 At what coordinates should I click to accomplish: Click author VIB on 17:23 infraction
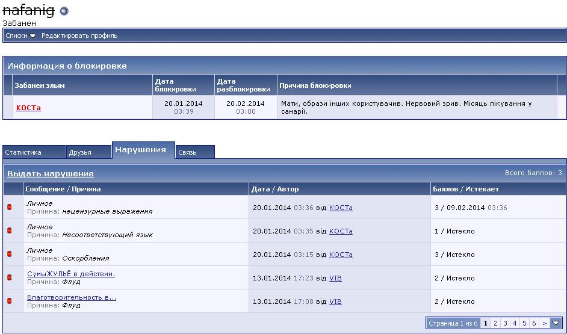pos(335,278)
